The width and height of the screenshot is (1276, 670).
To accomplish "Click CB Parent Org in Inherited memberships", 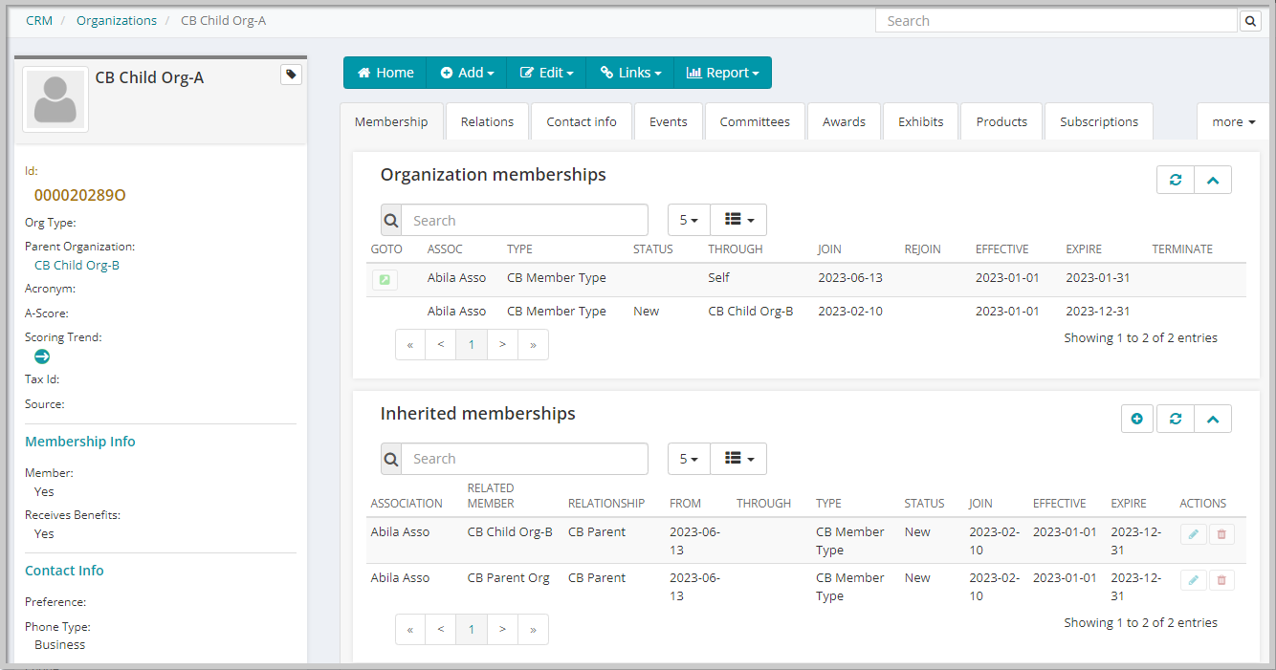I will 509,577.
